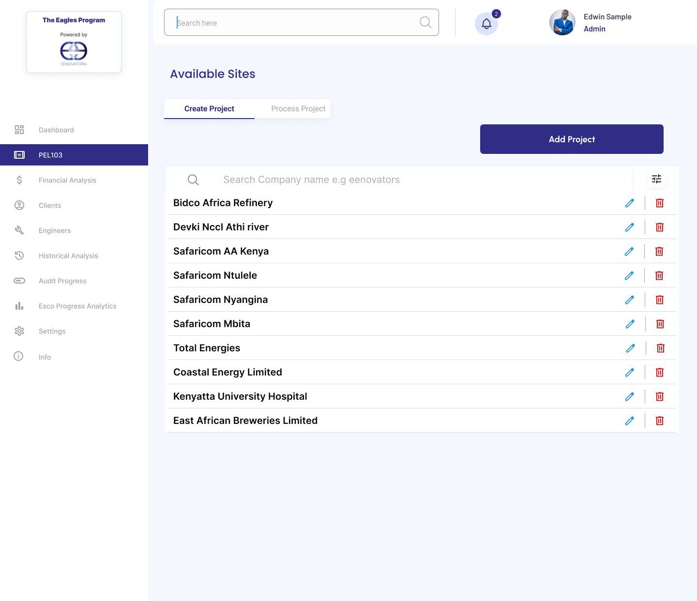The height and width of the screenshot is (601, 697).
Task: Delete Safaricom Mbita site
Action: tap(660, 324)
